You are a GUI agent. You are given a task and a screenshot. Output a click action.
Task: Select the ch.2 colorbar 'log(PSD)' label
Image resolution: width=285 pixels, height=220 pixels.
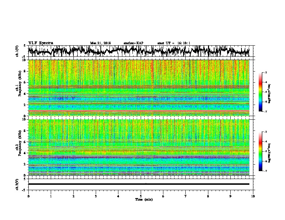(x=269, y=153)
